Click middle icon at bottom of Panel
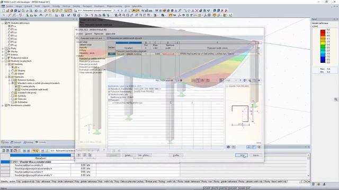The image size is (339, 190). 319,184
